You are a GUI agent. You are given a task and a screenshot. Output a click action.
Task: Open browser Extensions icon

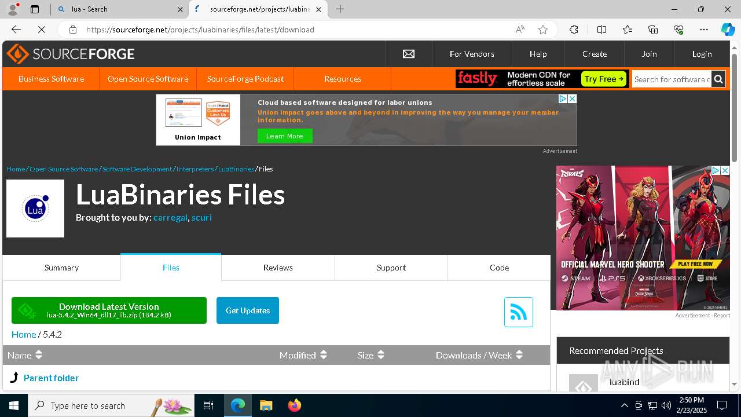574,30
